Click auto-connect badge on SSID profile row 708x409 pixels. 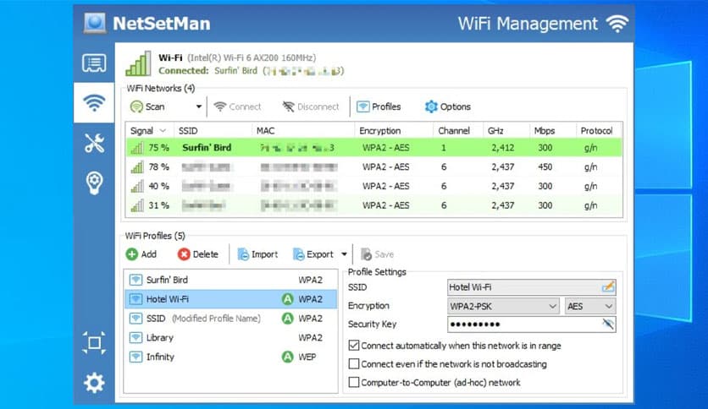(x=288, y=319)
